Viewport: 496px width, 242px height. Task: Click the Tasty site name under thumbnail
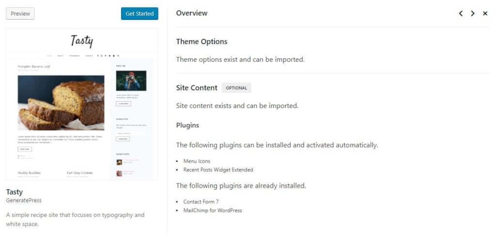click(14, 192)
